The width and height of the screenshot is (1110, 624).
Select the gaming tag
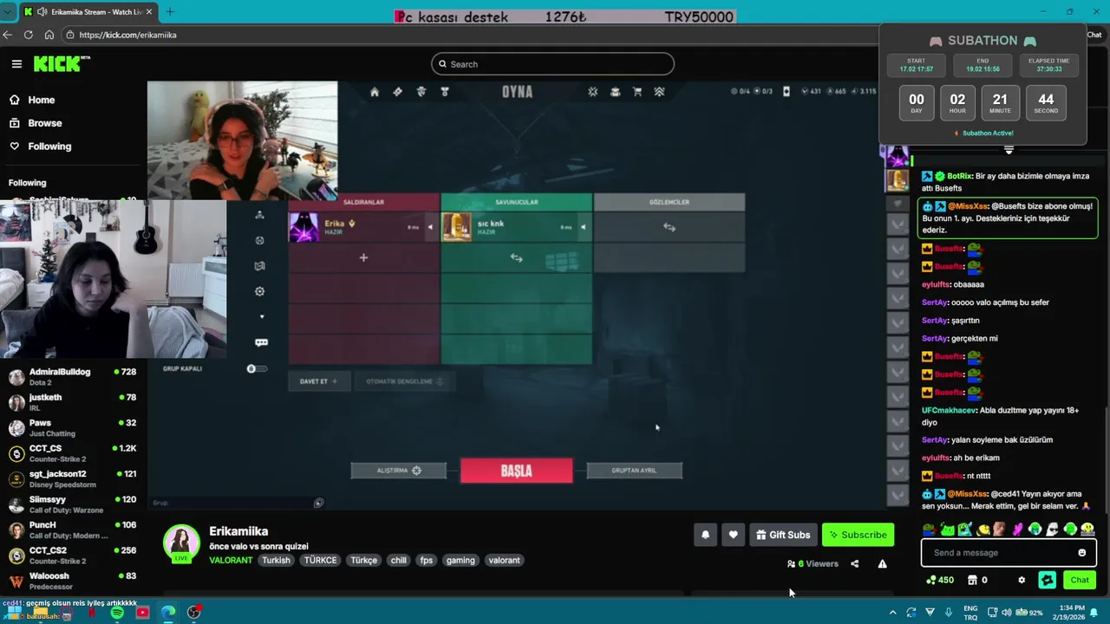(x=460, y=560)
